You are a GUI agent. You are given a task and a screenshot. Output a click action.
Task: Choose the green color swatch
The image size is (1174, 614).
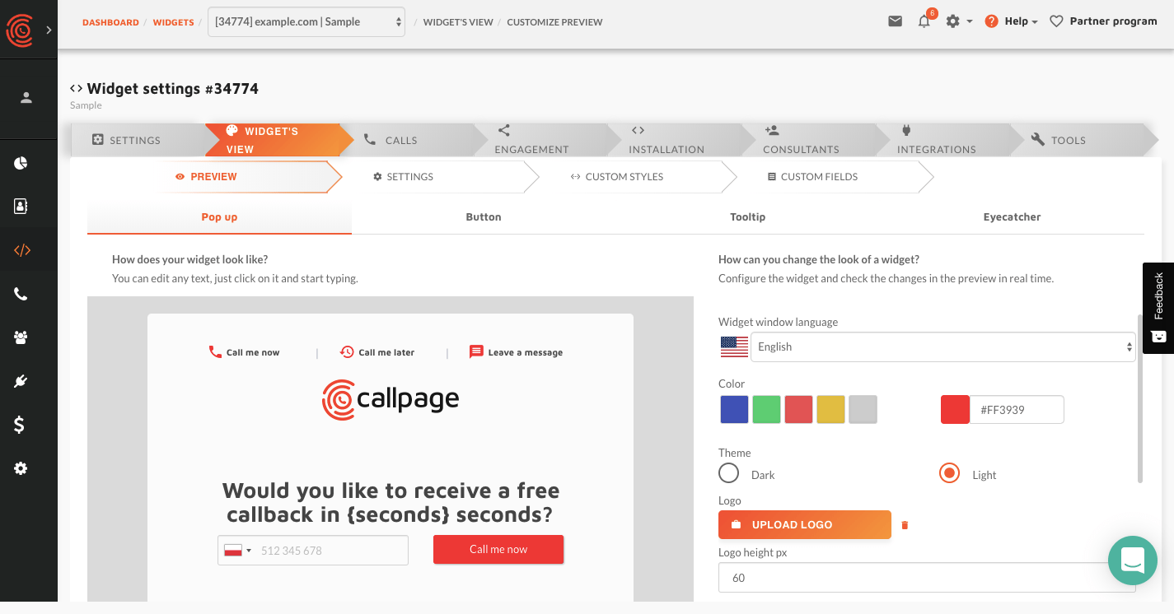pos(766,409)
